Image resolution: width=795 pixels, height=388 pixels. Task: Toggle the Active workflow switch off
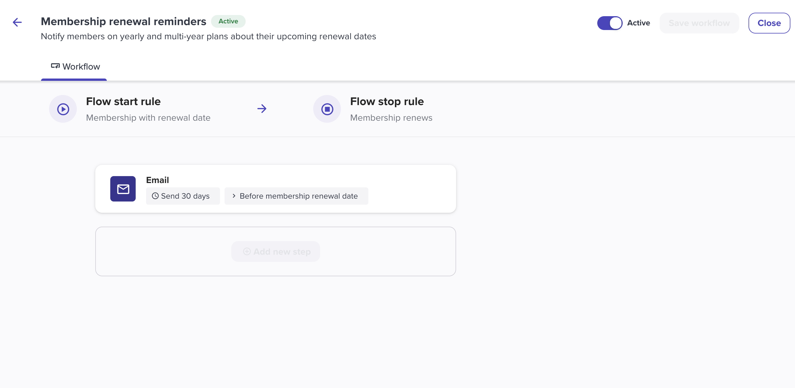point(610,23)
